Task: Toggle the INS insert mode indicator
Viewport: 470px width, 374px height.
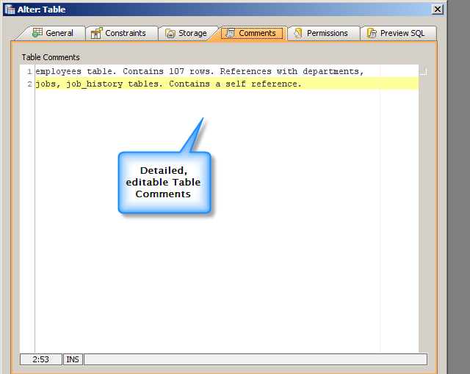Action: (x=73, y=359)
